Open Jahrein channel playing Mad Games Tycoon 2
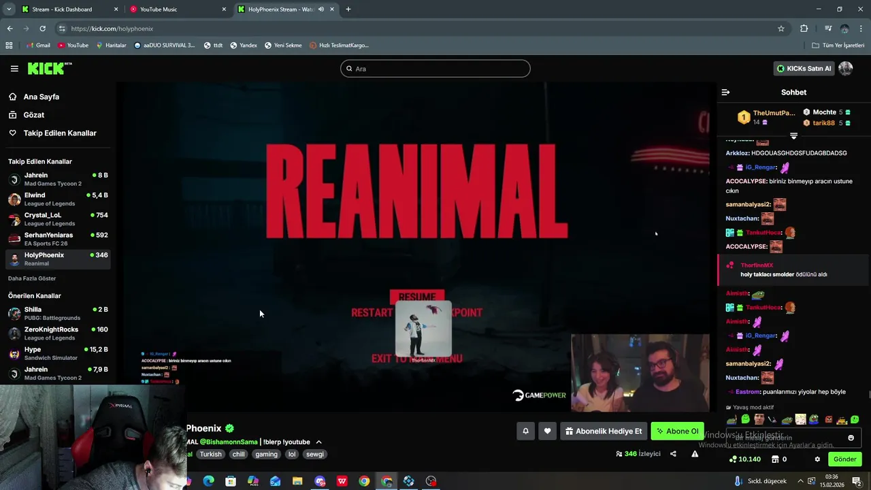Image resolution: width=871 pixels, height=490 pixels. tap(58, 179)
